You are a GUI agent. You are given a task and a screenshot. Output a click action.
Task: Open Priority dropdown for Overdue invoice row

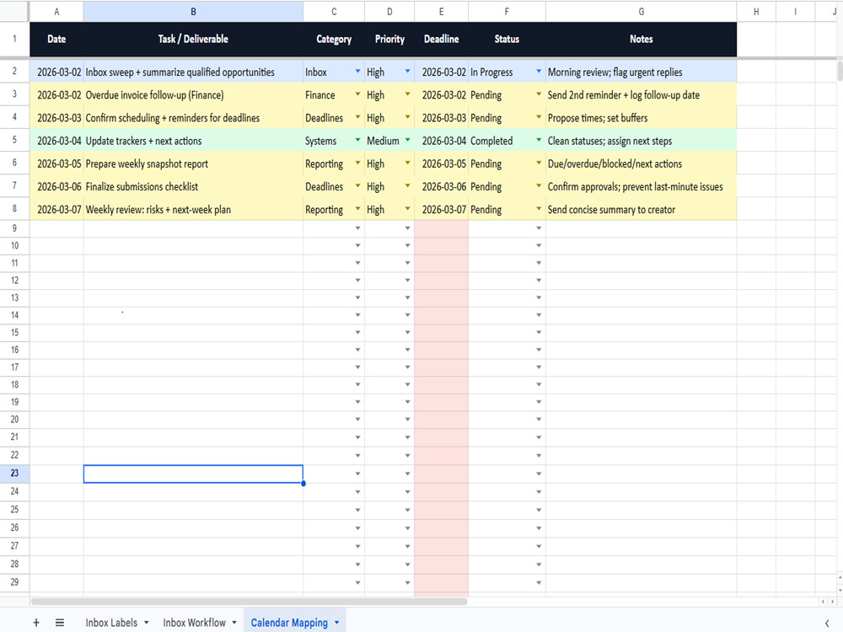point(407,94)
